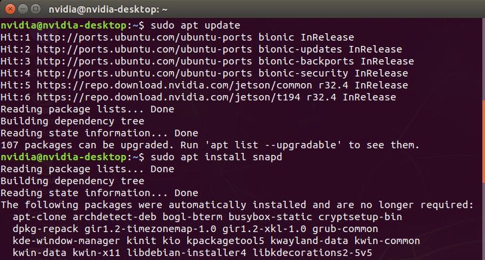Click the 'apt-clone' package name
The width and height of the screenshot is (485, 260).
click(39, 217)
